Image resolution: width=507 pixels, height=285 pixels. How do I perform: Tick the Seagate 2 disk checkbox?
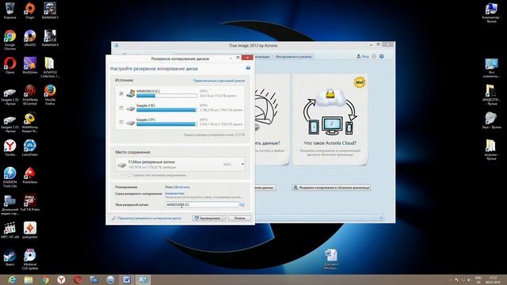tap(121, 108)
